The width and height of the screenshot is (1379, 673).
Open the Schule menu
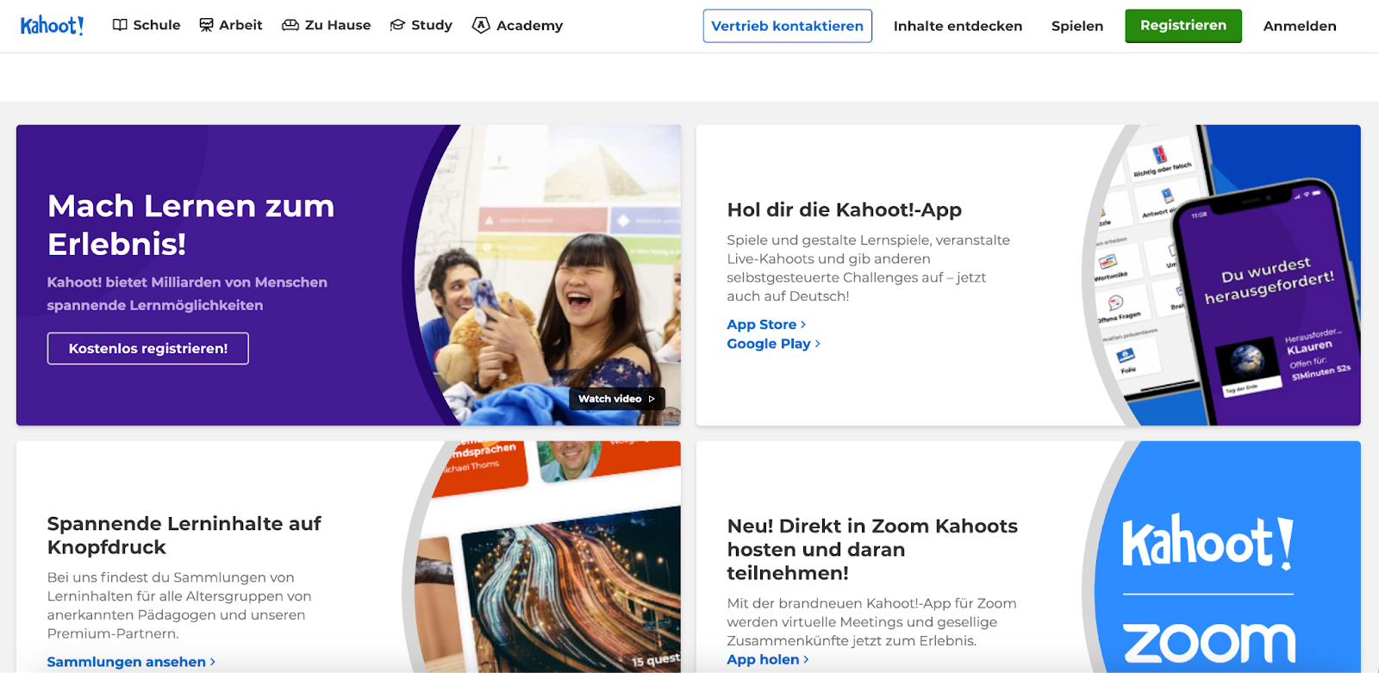[147, 25]
